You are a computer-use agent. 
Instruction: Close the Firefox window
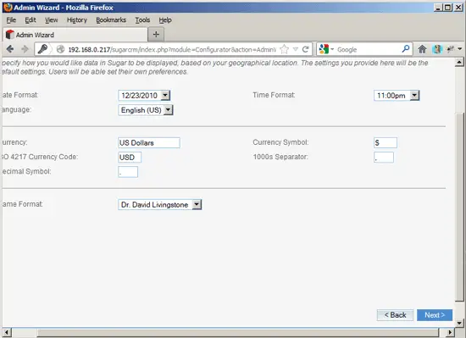[458, 8]
